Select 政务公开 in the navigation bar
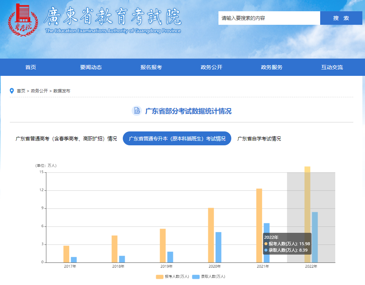 pyautogui.click(x=211, y=67)
